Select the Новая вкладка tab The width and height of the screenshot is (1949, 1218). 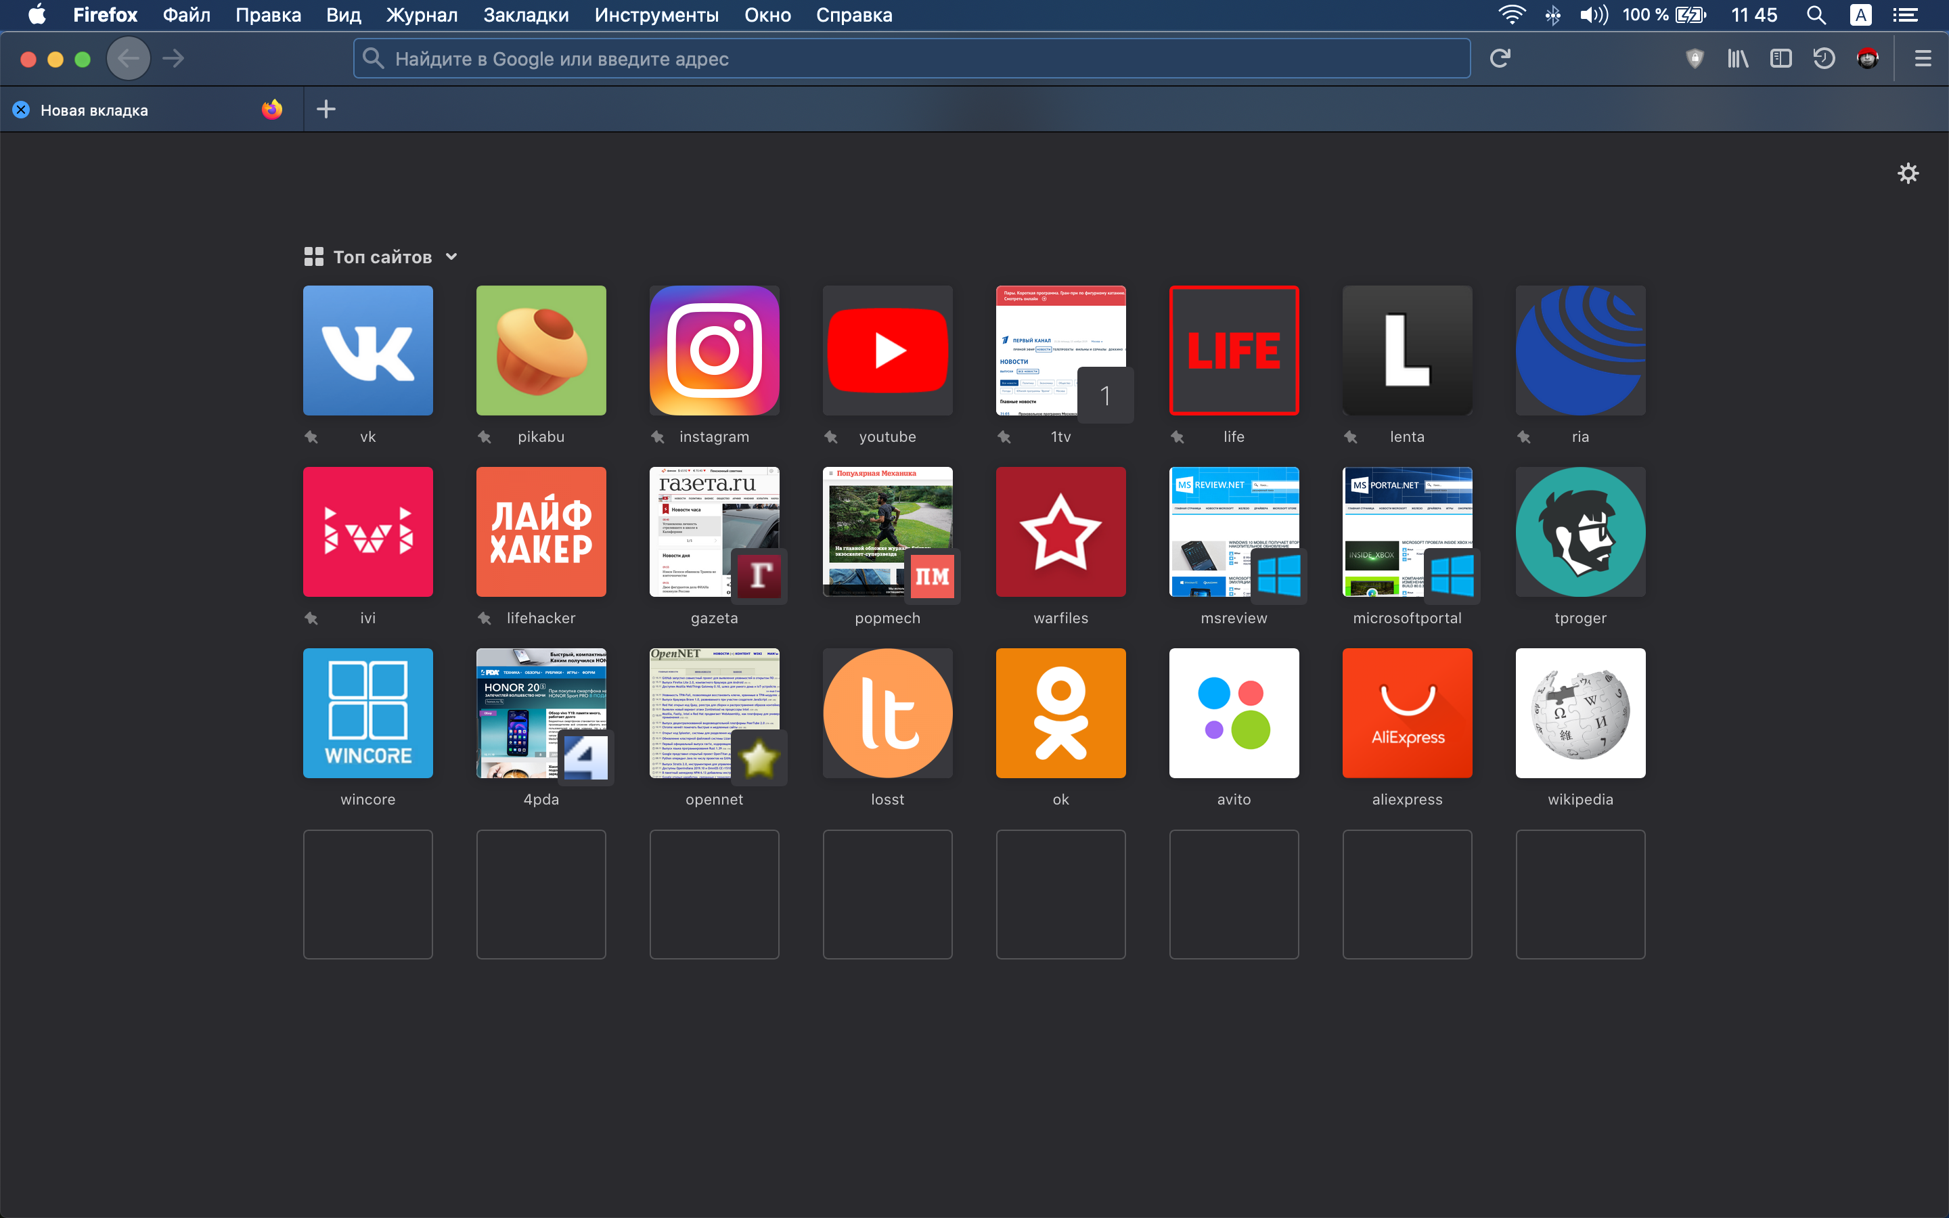152,110
